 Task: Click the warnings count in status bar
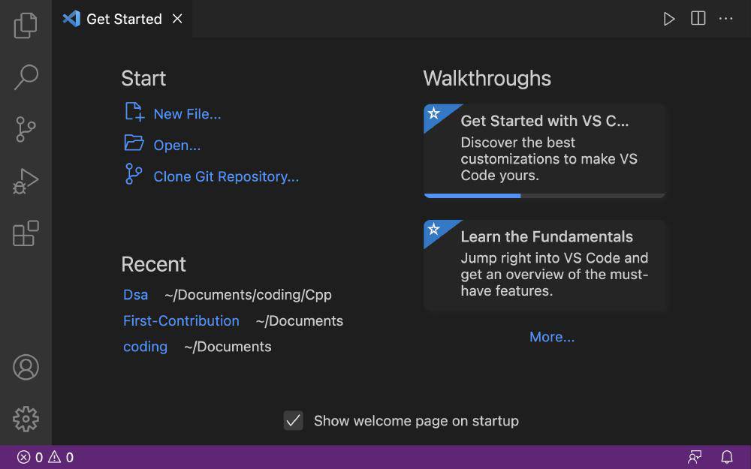tap(61, 458)
